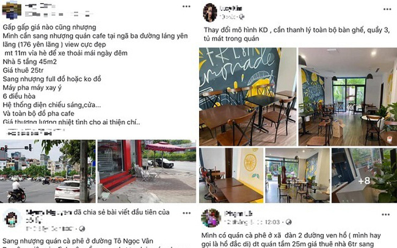Open three-dot menu on Tô Ngọc Vân post
397x248 pixels.
click(x=187, y=213)
